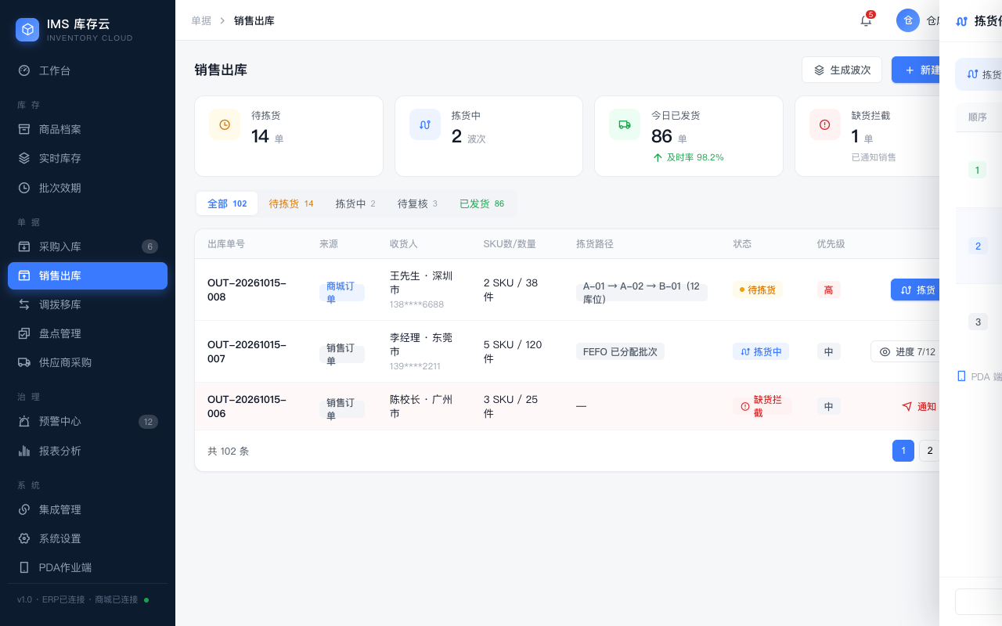Click 通知 for OUT-20261015-006
1002x626 pixels.
coord(919,406)
